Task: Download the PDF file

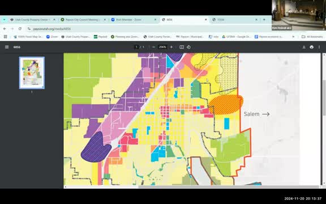Action: pos(304,47)
